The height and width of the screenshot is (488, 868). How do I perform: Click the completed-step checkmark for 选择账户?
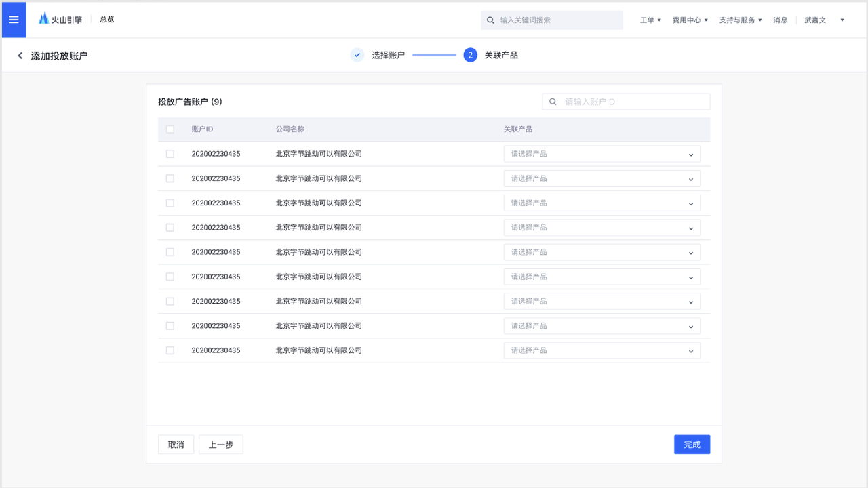coord(357,55)
